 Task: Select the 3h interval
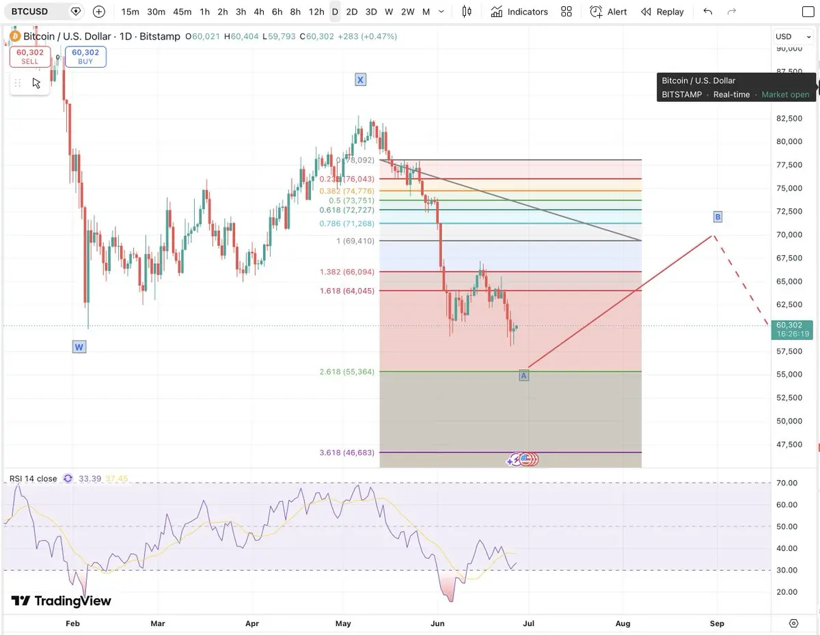point(241,12)
